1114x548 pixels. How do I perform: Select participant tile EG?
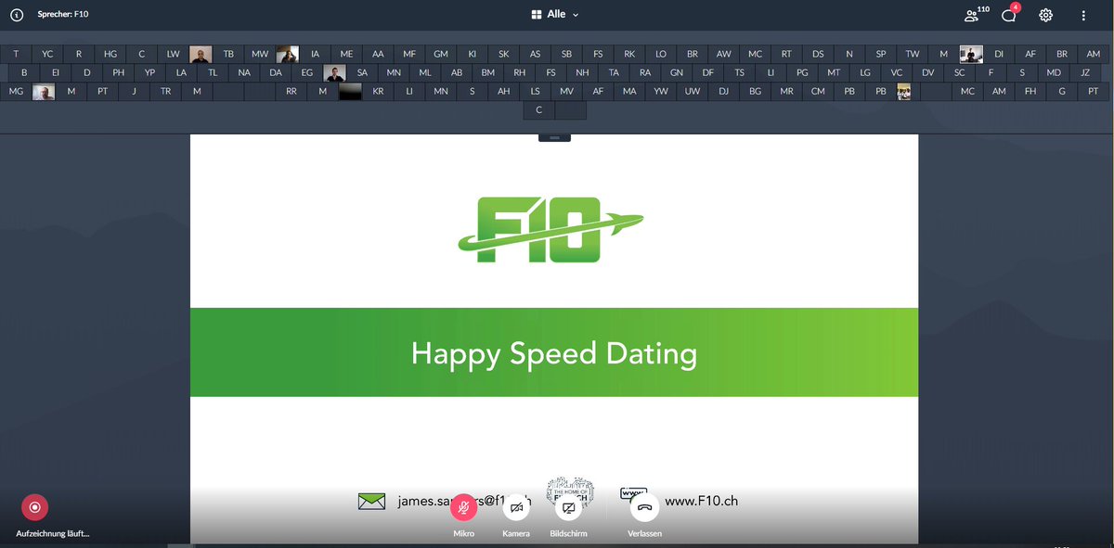coord(307,72)
